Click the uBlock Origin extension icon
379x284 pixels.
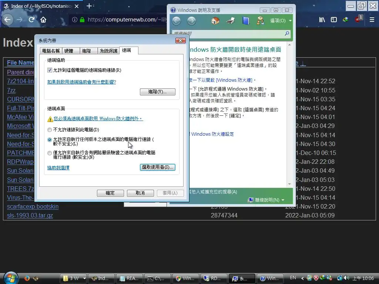click(358, 19)
